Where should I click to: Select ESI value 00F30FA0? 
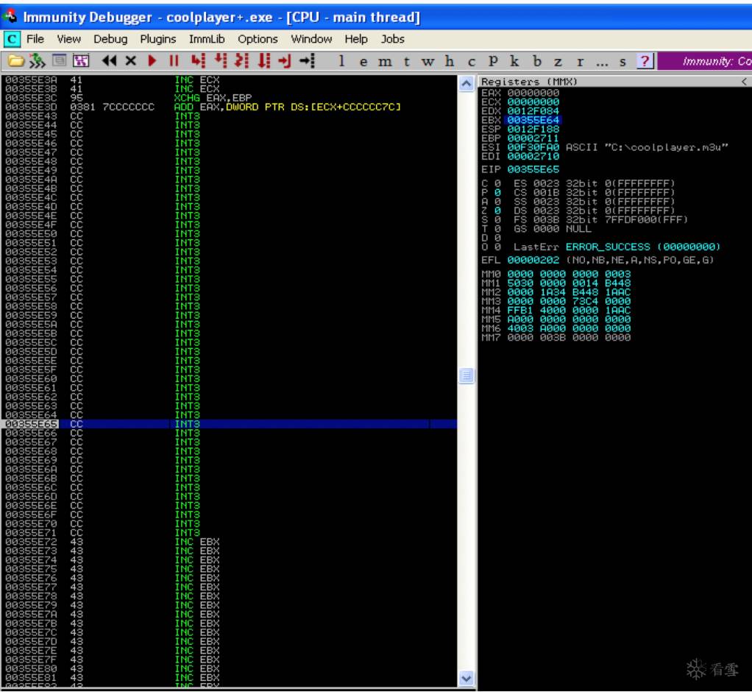tap(533, 147)
